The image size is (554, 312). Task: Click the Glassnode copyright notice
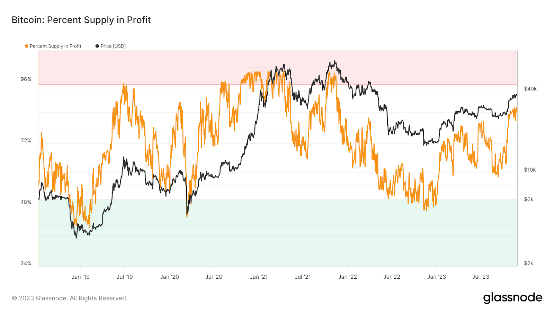click(70, 298)
